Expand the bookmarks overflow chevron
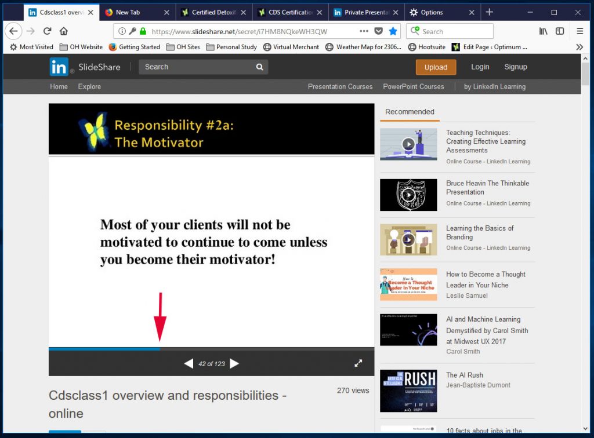Viewport: 594px width, 438px height. (580, 47)
